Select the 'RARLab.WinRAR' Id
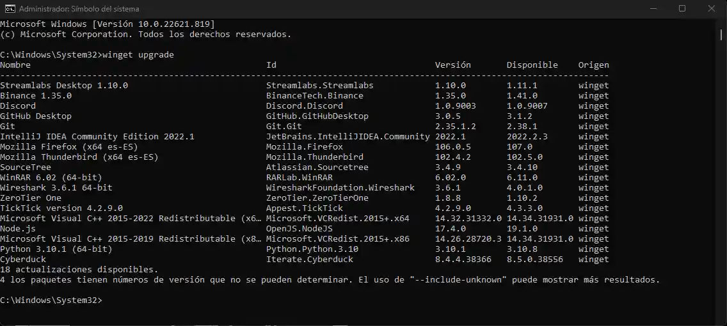The width and height of the screenshot is (727, 326). pos(300,177)
